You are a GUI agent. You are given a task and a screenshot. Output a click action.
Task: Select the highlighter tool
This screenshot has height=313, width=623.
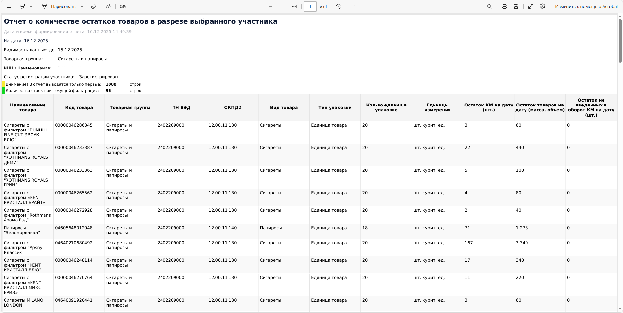coord(22,6)
